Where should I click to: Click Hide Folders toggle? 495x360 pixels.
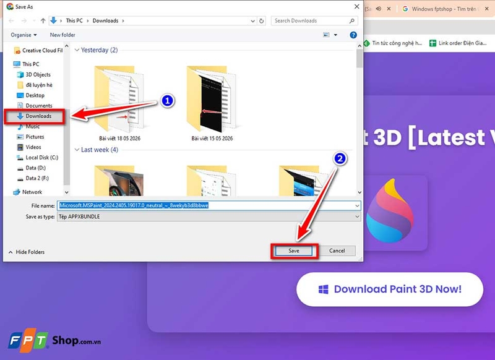[27, 252]
